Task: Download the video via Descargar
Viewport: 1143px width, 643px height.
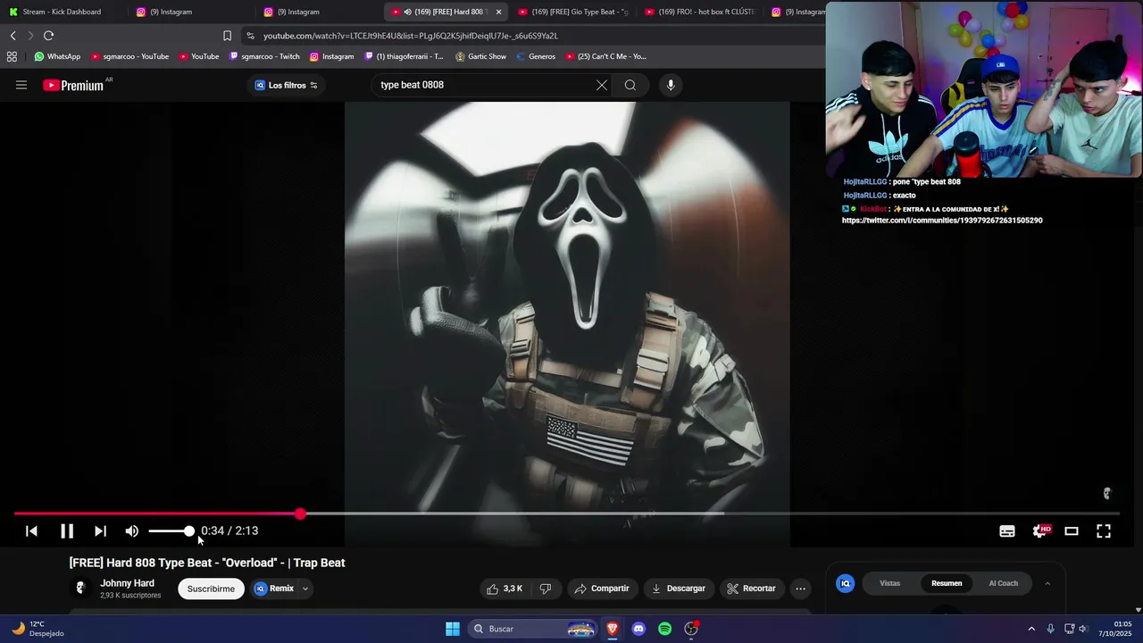Action: tap(678, 589)
